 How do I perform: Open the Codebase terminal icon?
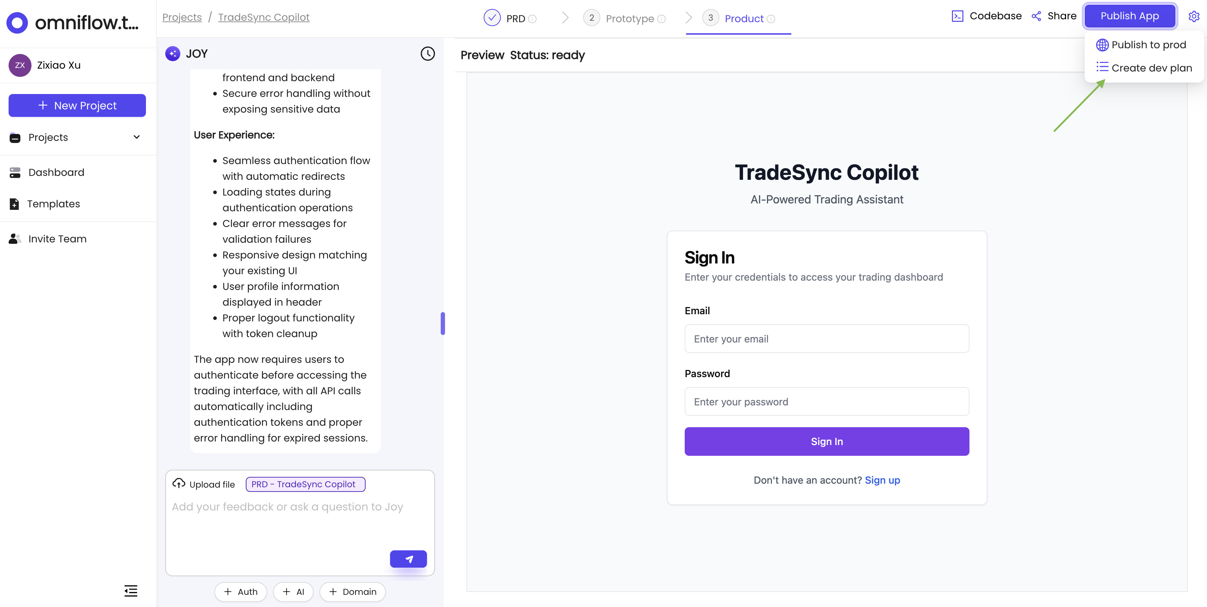click(958, 15)
